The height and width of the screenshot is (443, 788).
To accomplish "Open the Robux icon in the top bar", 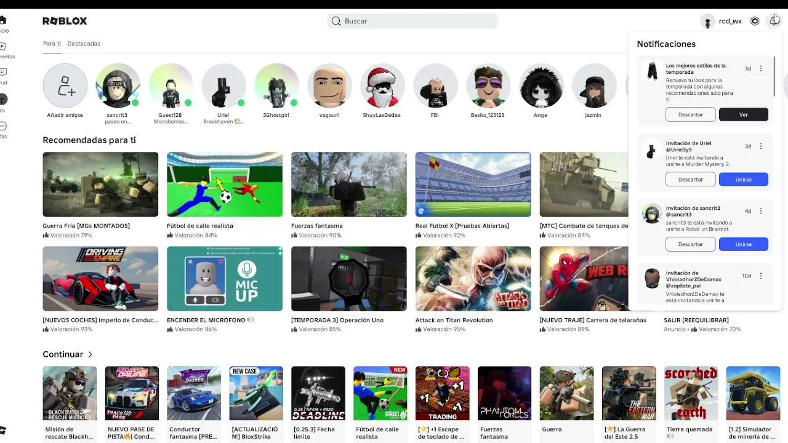I will click(x=755, y=21).
